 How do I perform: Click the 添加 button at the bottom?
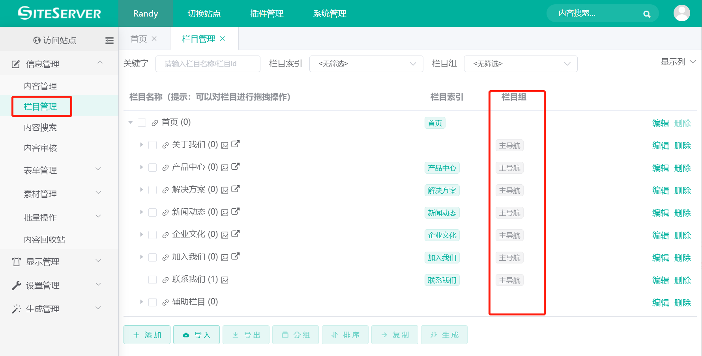pyautogui.click(x=146, y=334)
